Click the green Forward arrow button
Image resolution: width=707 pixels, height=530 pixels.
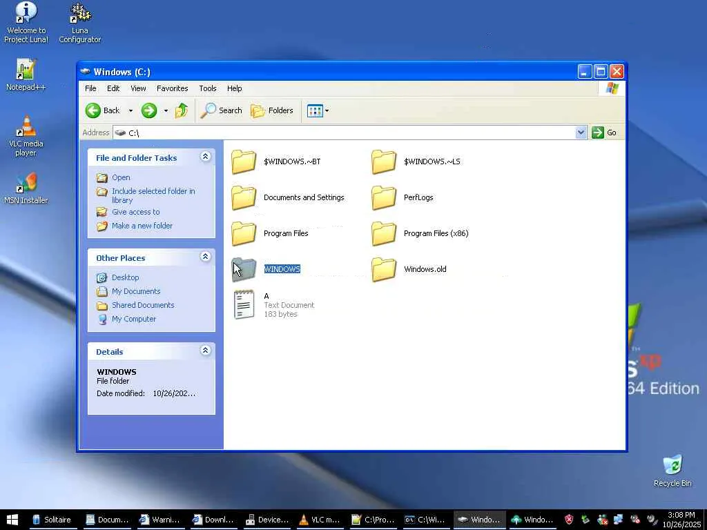point(149,110)
